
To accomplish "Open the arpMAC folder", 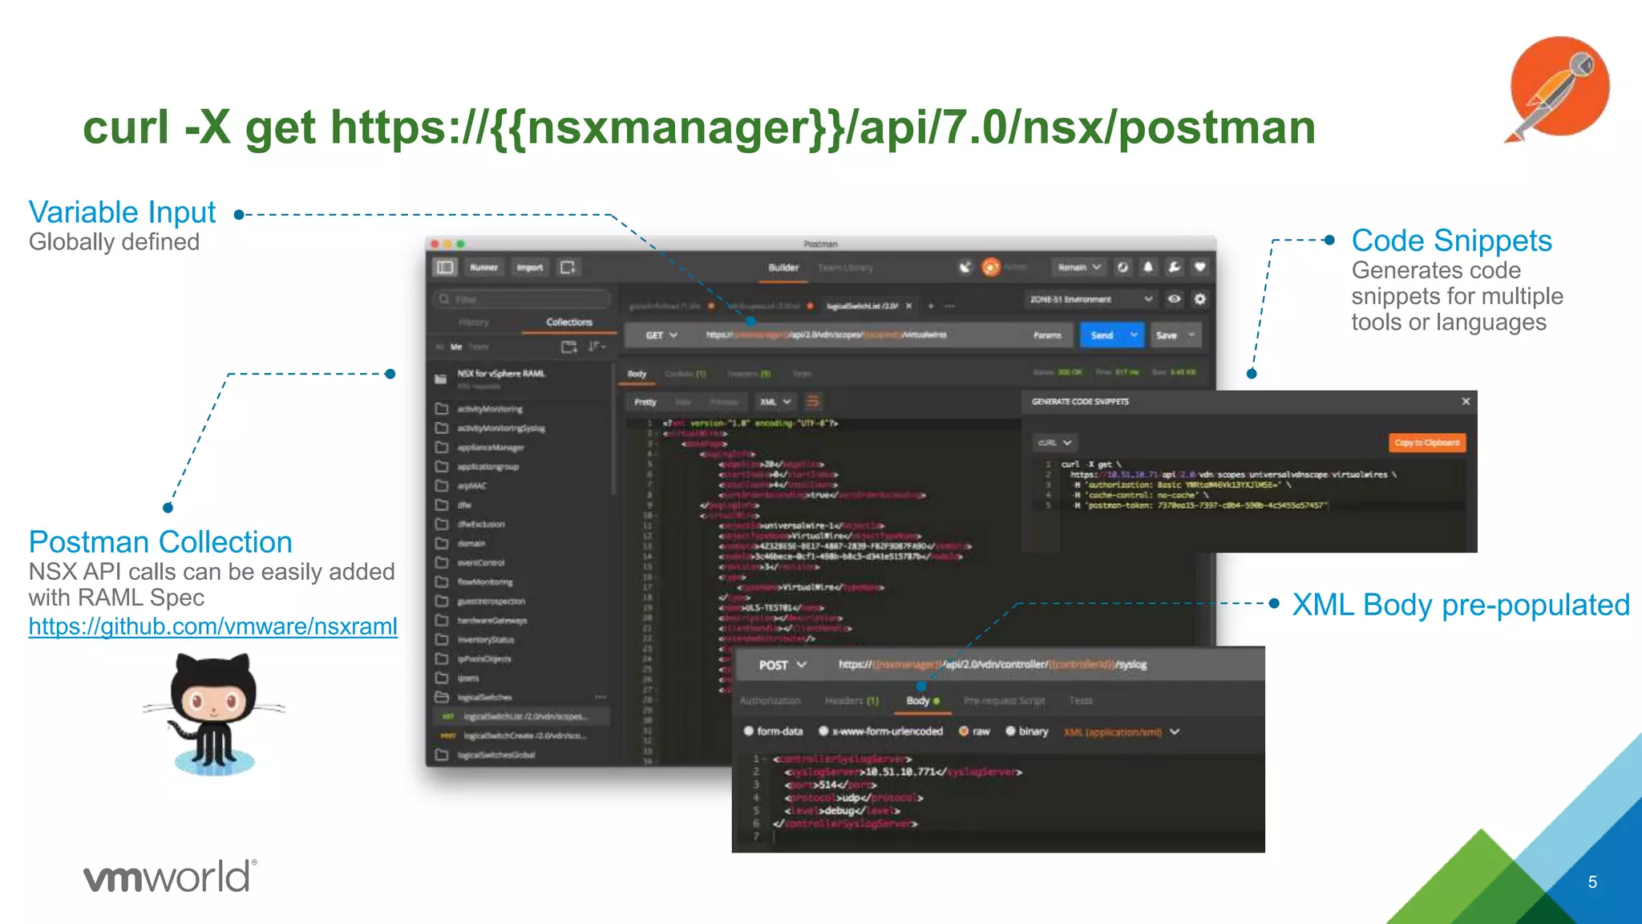I will coord(473,486).
